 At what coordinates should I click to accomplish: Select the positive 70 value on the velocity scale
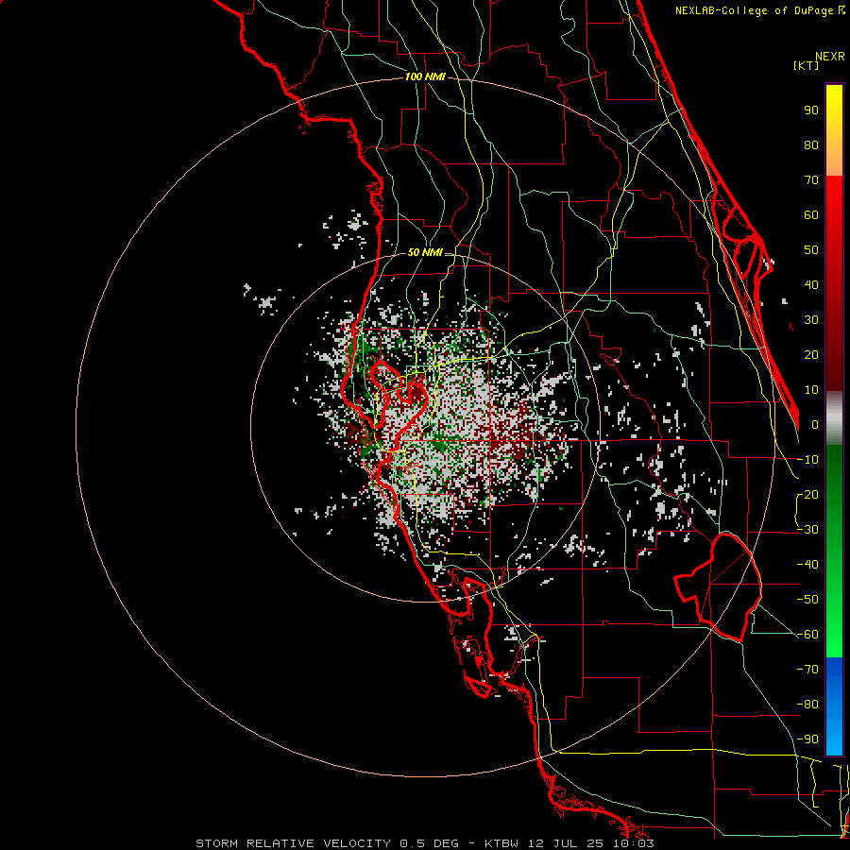[811, 180]
